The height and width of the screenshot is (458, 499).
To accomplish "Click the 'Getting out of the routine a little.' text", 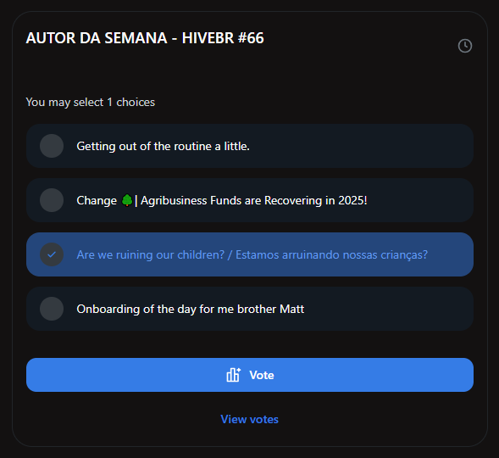I will (163, 146).
